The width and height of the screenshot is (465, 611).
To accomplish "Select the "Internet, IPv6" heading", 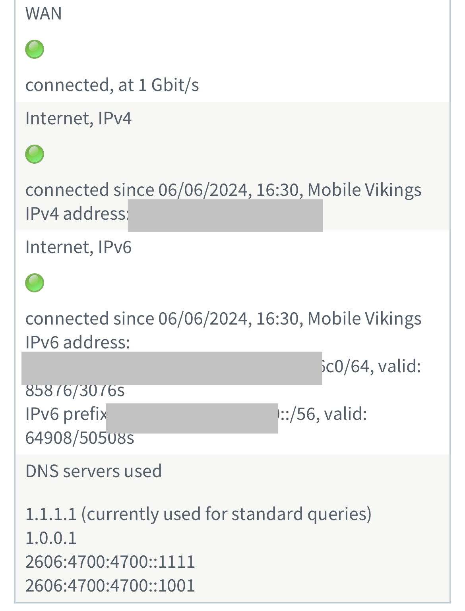I will [x=78, y=247].
